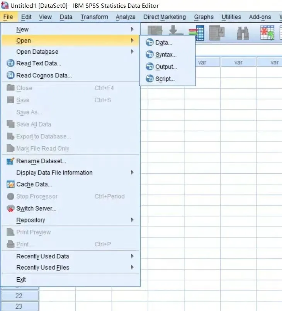
Task: Click the Read Text Data icon
Action: pos(10,63)
